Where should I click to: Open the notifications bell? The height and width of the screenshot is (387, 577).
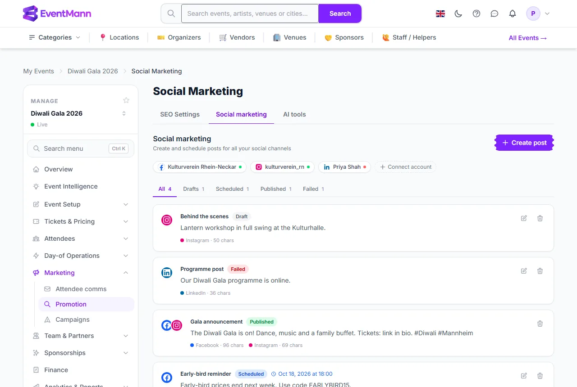(513, 13)
